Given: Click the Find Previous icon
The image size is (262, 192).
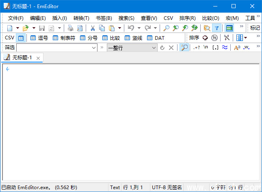Looking at the screenshot, I should (x=175, y=28).
